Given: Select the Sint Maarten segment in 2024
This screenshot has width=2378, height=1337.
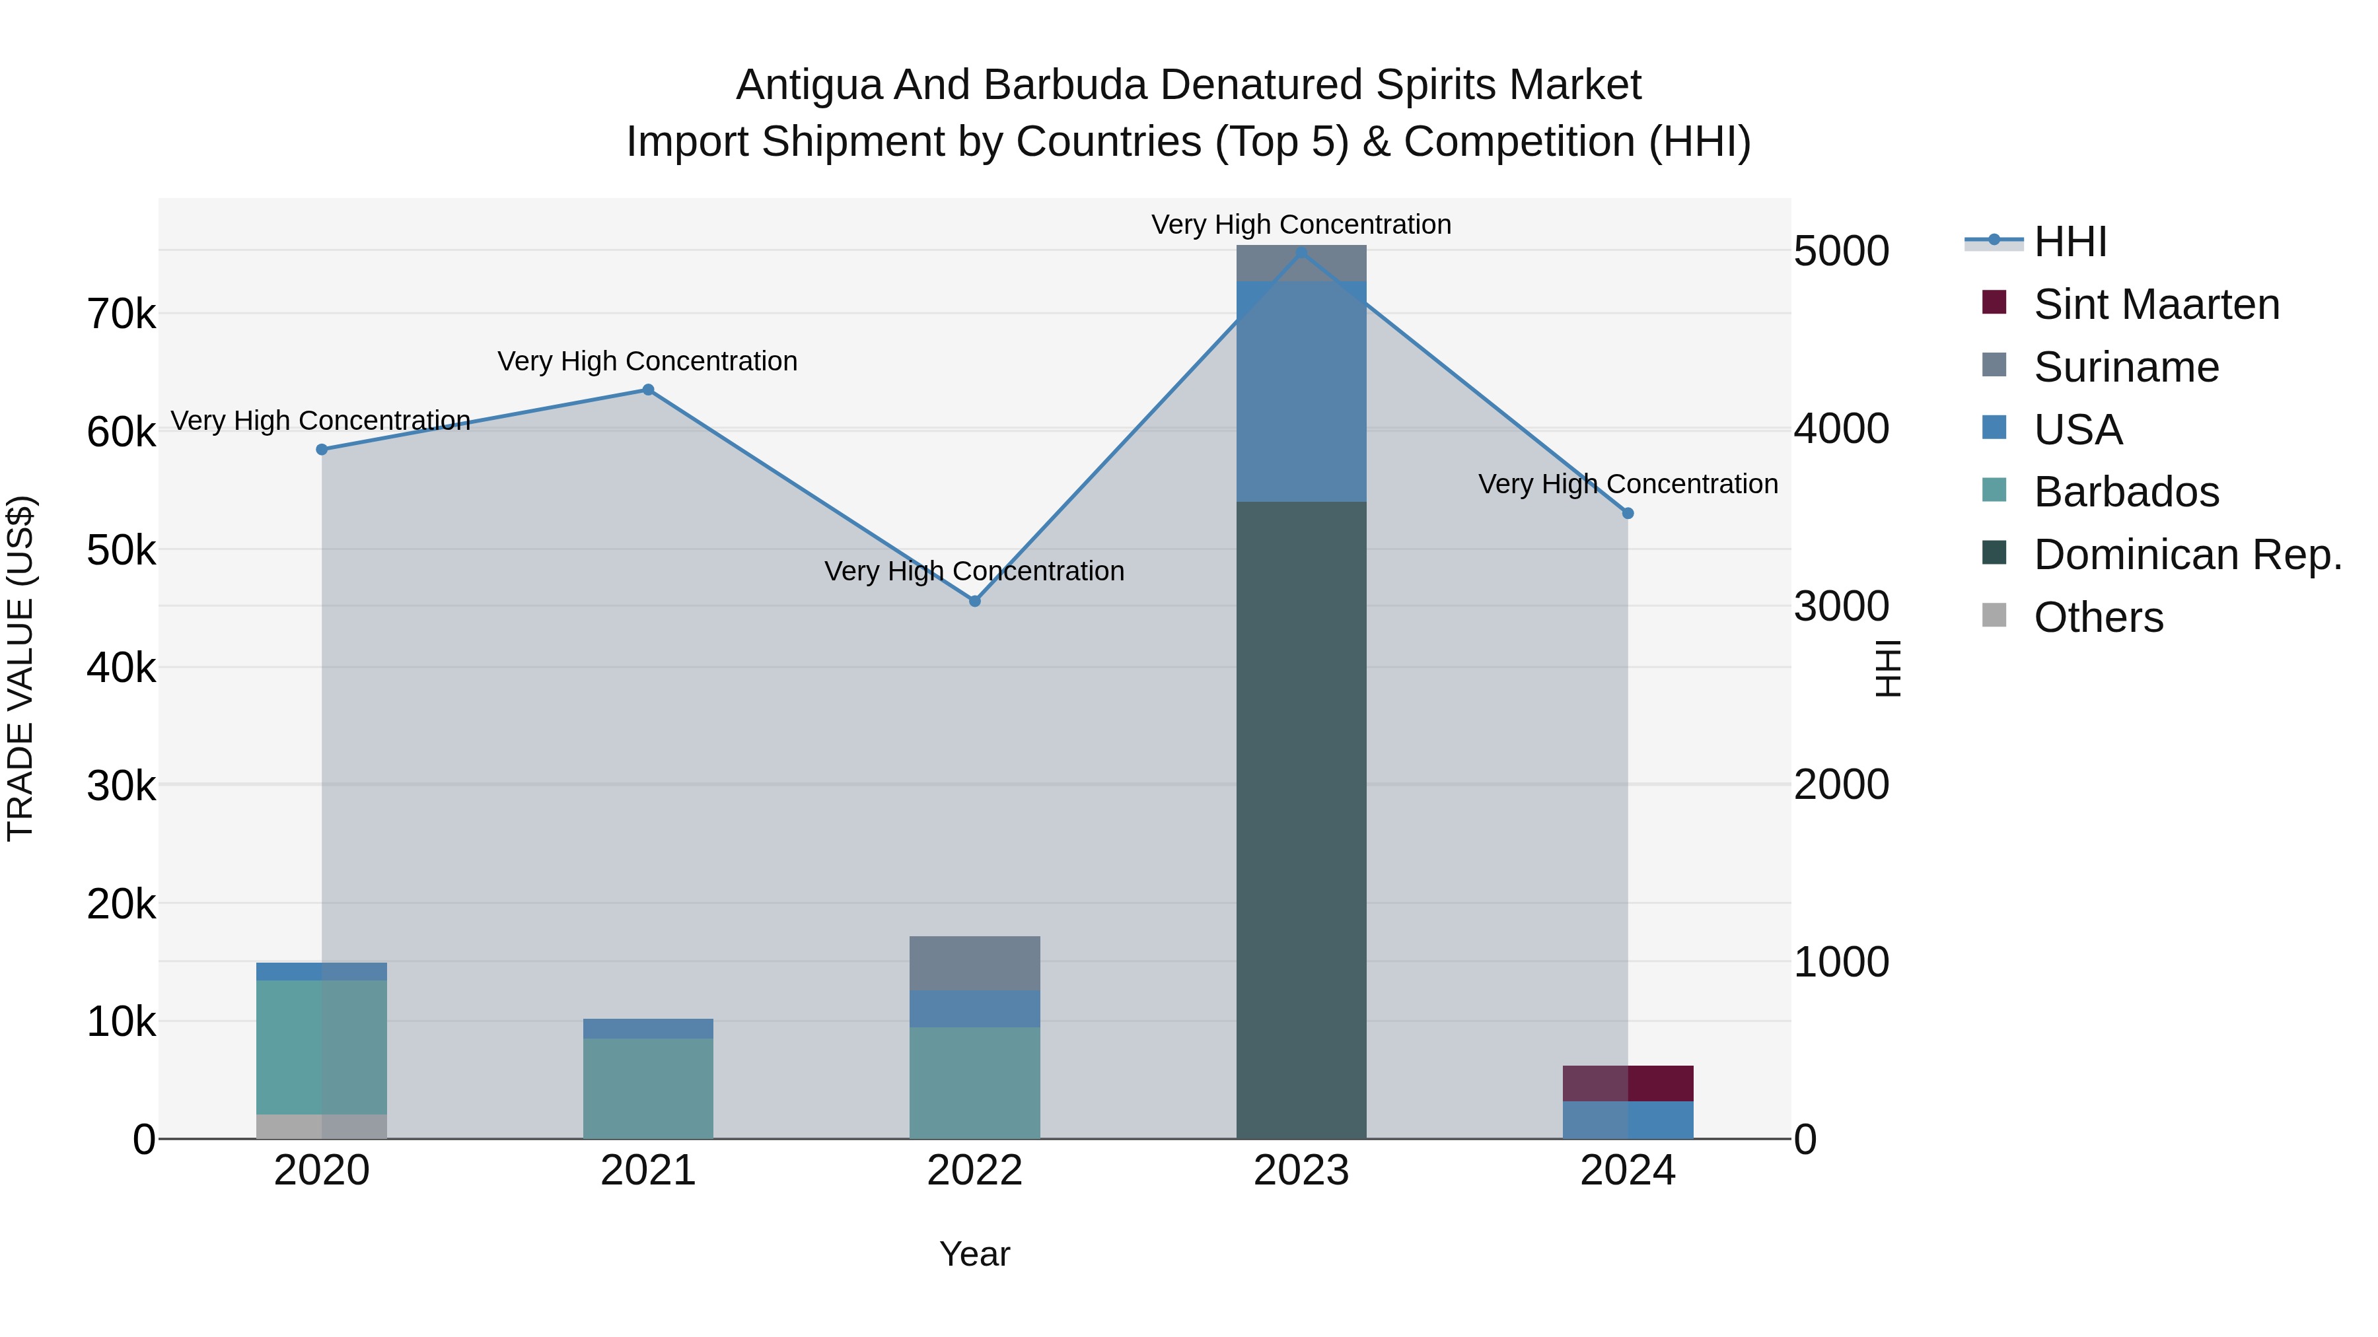Looking at the screenshot, I should pos(1628,1083).
